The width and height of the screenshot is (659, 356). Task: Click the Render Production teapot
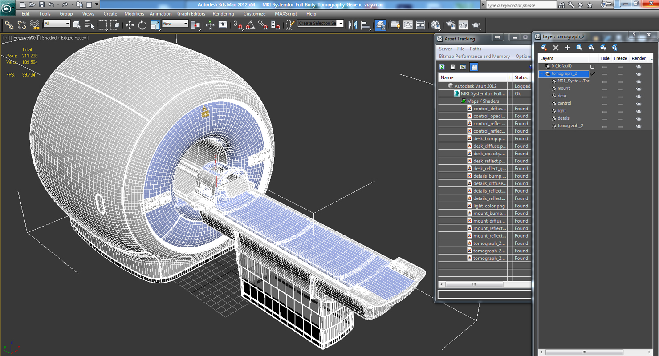click(x=476, y=25)
